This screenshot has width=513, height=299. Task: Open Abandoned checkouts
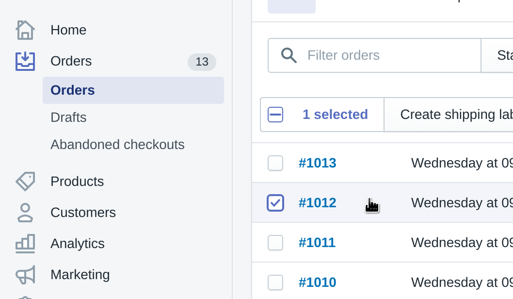(117, 144)
